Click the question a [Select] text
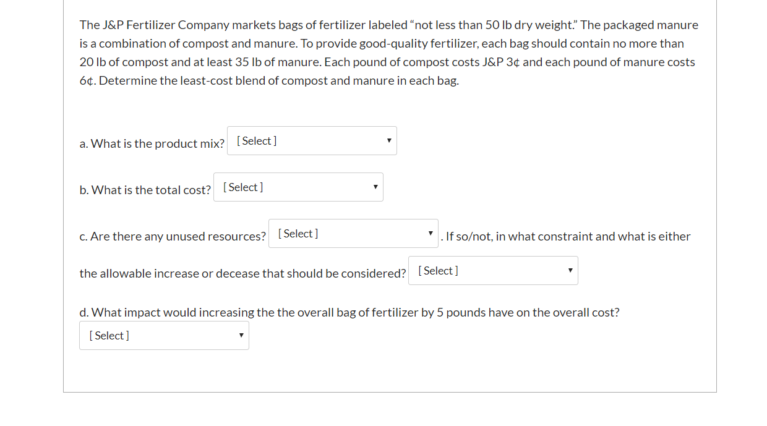767x426 pixels. pos(255,140)
